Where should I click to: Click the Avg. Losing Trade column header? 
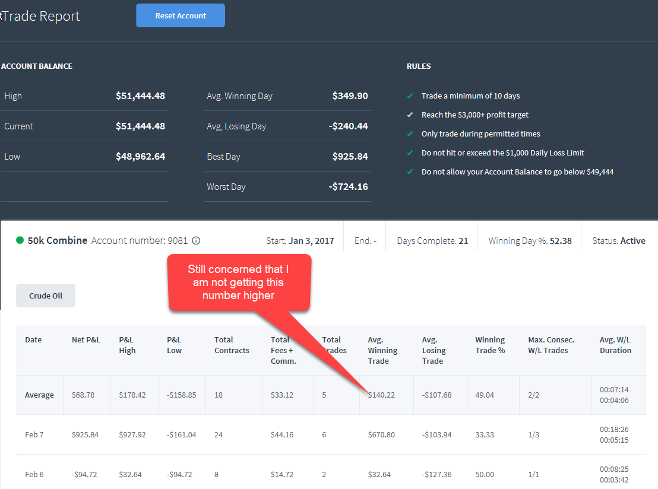pos(434,350)
